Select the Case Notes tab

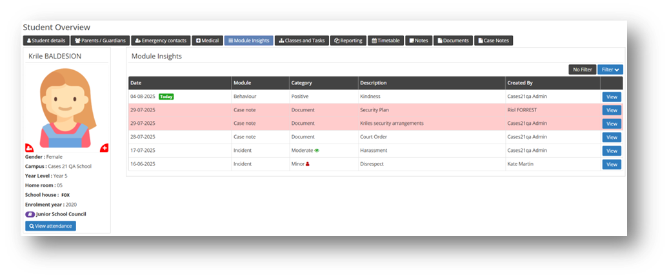(493, 41)
